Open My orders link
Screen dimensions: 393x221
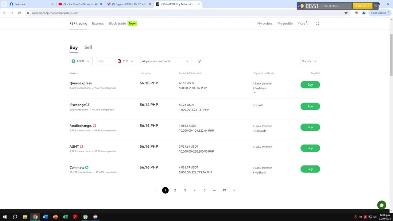pyautogui.click(x=265, y=23)
